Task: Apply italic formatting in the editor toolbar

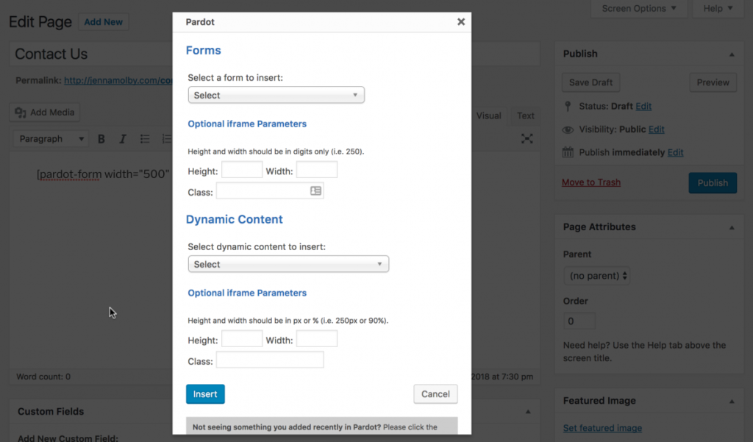Action: 122,138
